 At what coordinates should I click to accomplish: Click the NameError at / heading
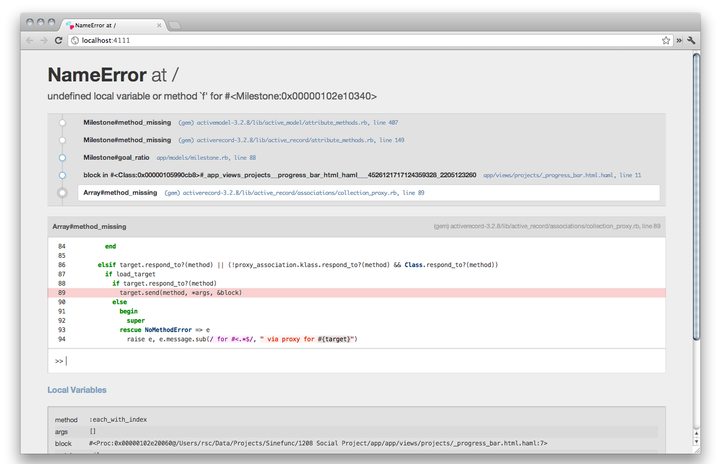113,75
